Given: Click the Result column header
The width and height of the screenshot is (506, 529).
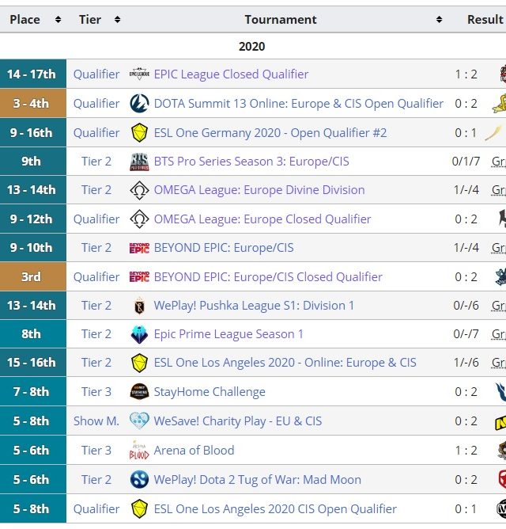Looking at the screenshot, I should (x=484, y=20).
